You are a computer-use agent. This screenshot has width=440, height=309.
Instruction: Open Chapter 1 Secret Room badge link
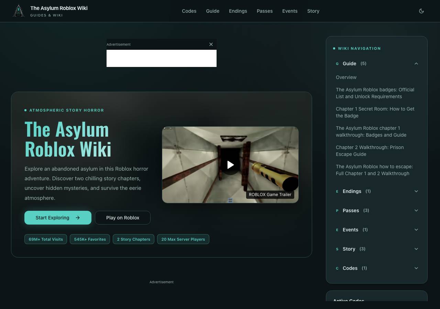click(x=375, y=112)
